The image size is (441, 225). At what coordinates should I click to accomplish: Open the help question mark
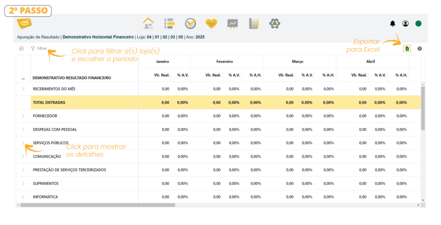419,49
